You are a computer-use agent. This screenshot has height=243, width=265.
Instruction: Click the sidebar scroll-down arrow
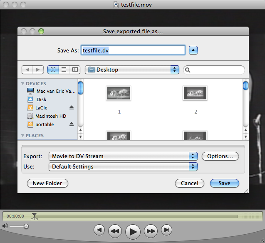(80, 136)
